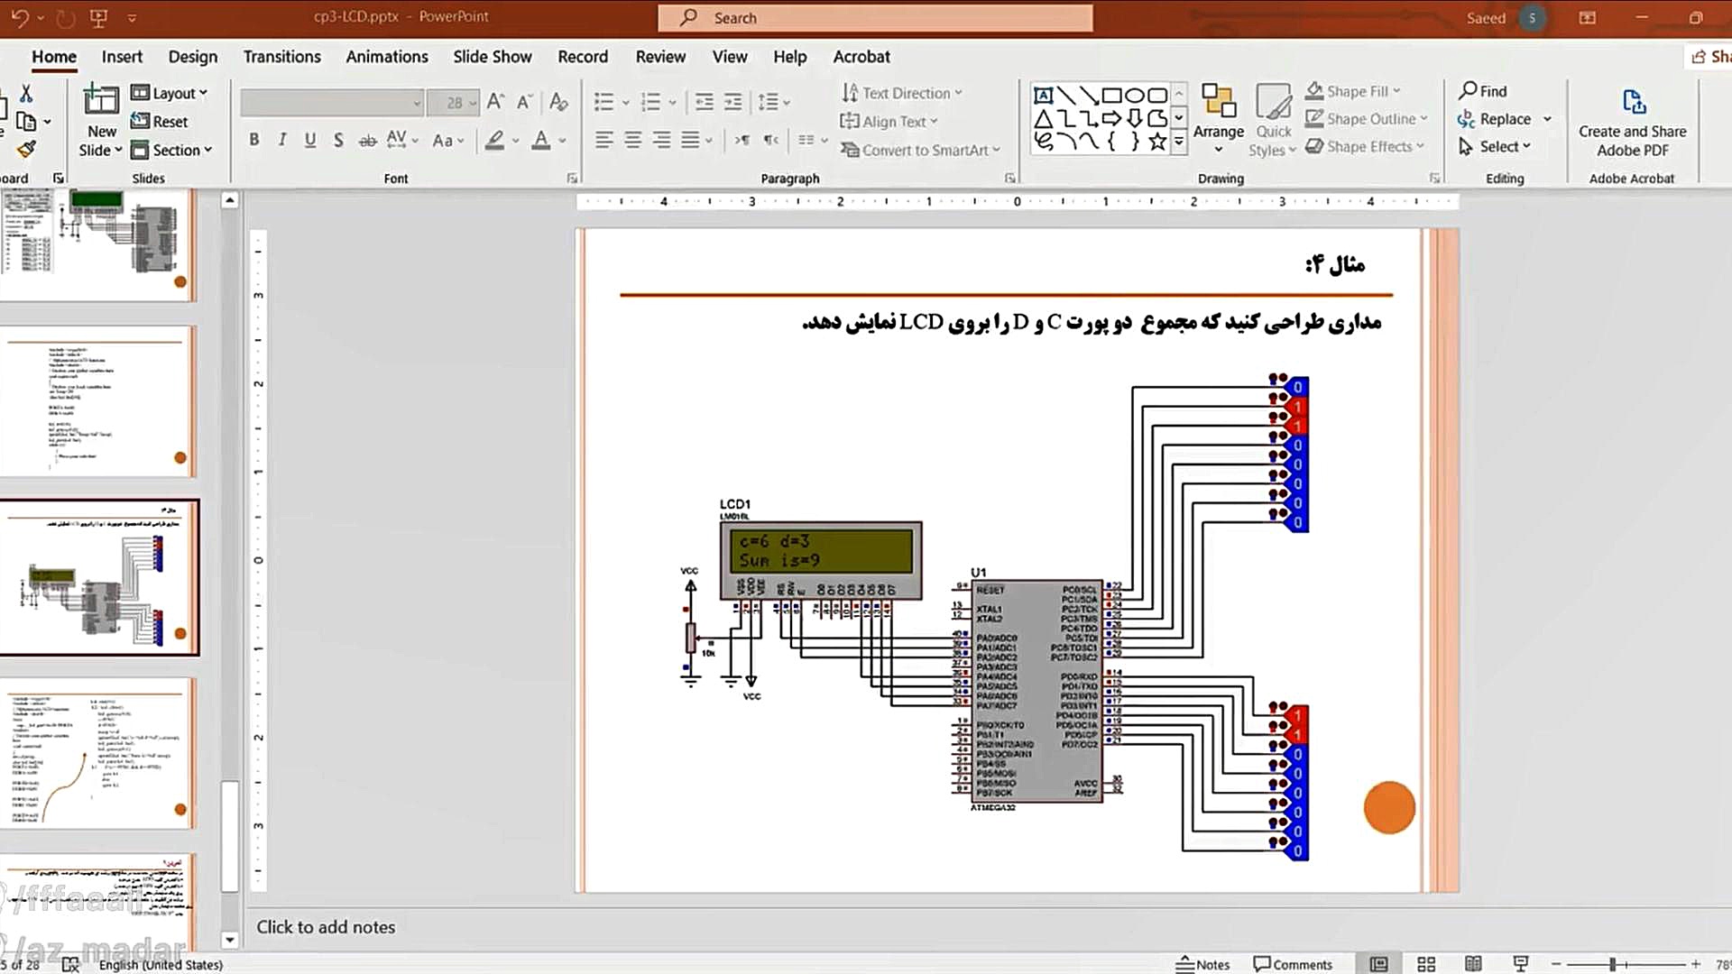Toggle the Notes pane in status bar

(1203, 964)
